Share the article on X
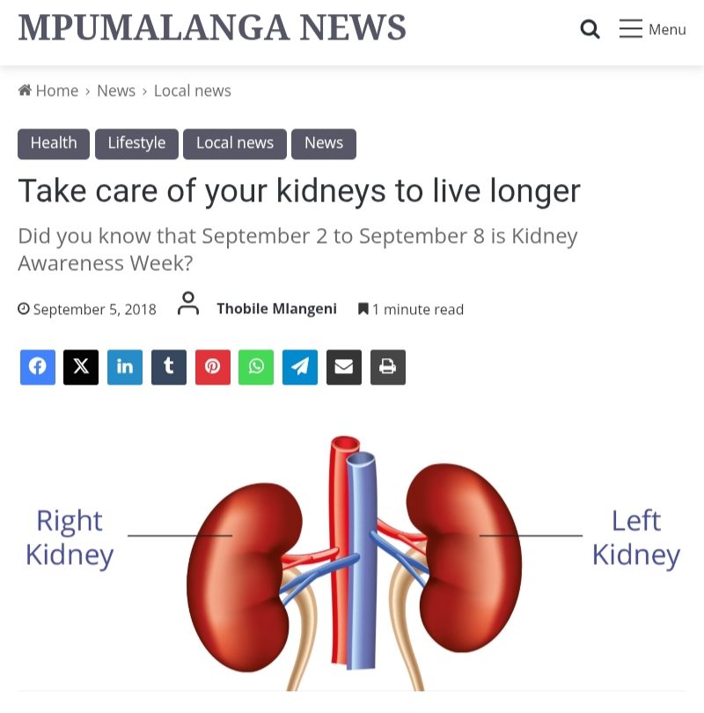704x713 pixels. coord(81,367)
